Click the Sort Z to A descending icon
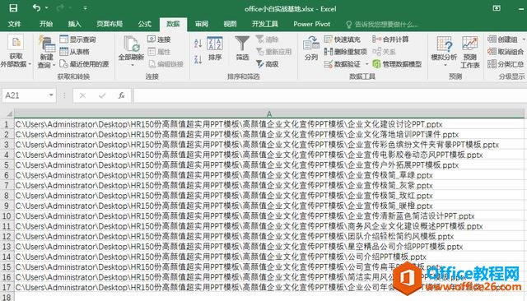The width and height of the screenshot is (527, 301). pos(198,59)
